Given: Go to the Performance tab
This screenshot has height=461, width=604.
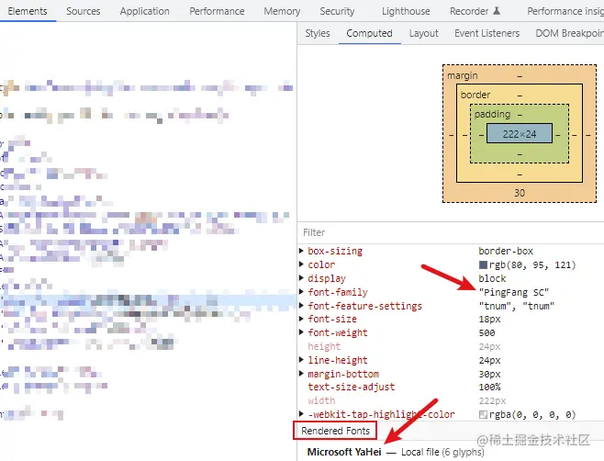Looking at the screenshot, I should pyautogui.click(x=217, y=11).
